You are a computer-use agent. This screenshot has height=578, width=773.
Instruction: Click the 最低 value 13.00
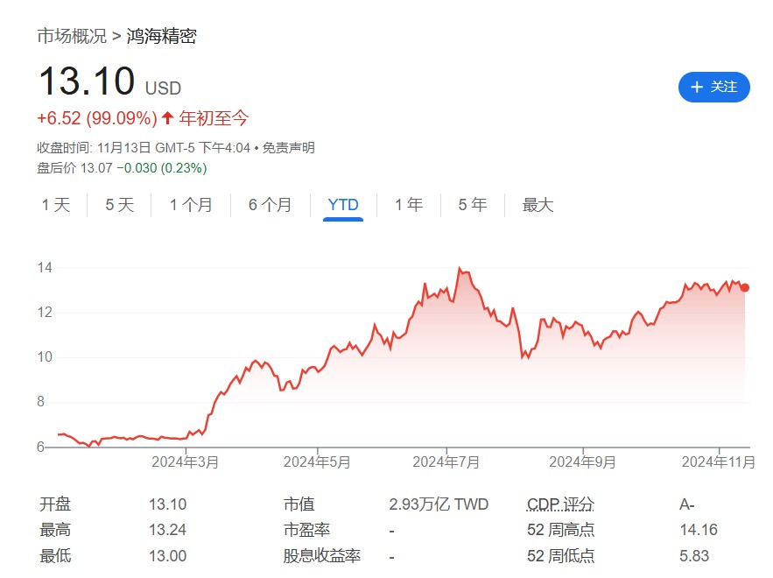click(x=167, y=556)
